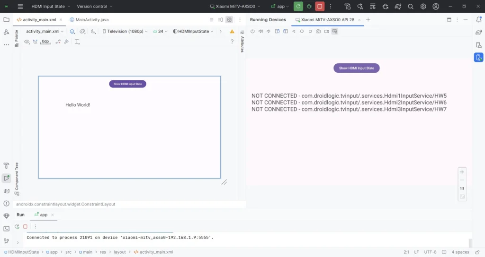Open App Quality Insights gem icon
This screenshot has width=485, height=257.
6,216
